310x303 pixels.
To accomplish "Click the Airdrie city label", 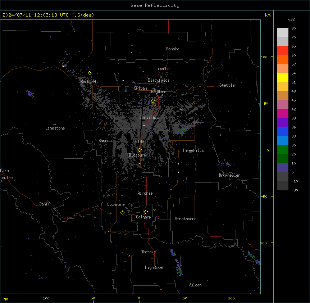I will pos(145,193).
